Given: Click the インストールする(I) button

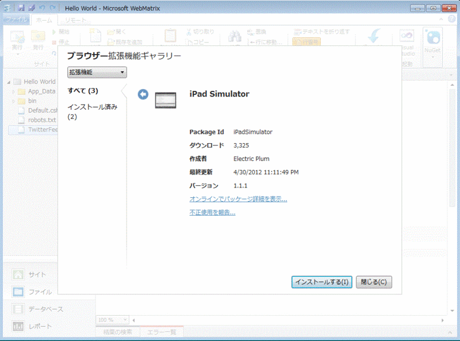Looking at the screenshot, I should pyautogui.click(x=322, y=282).
